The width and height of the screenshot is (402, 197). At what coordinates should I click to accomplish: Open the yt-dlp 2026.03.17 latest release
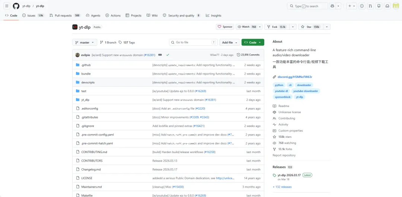click(x=289, y=175)
